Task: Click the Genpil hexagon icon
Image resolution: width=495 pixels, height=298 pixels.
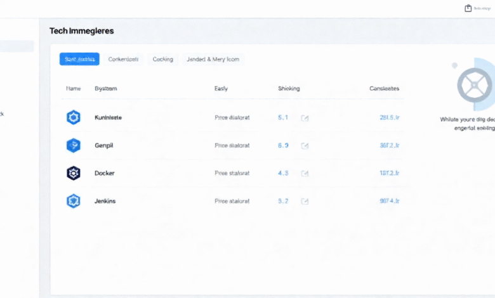Action: [x=73, y=145]
